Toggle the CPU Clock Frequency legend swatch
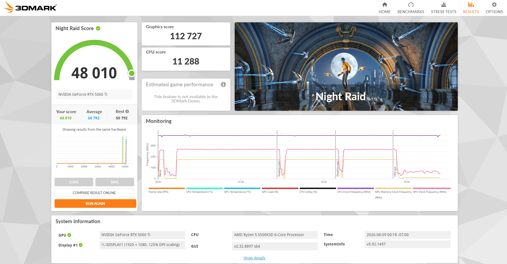This screenshot has width=507, height=264. click(356, 188)
